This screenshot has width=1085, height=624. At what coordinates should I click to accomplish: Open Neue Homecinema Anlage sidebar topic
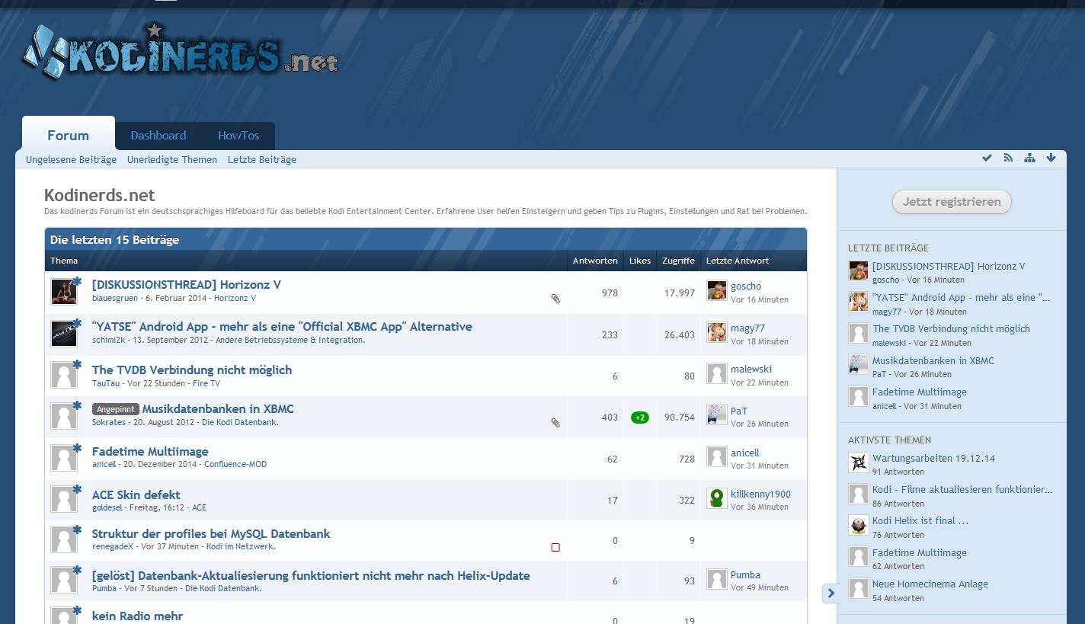pyautogui.click(x=930, y=584)
